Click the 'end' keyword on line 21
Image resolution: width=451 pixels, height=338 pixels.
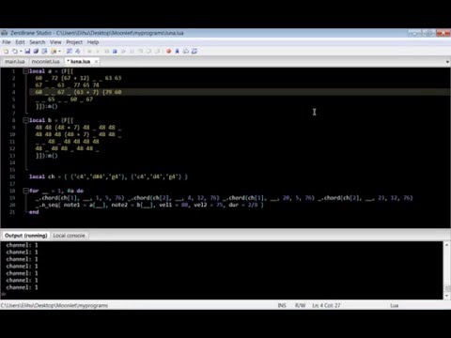pos(34,212)
